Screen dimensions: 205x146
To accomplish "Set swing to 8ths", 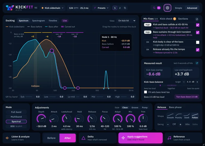I will [x=187, y=124].
